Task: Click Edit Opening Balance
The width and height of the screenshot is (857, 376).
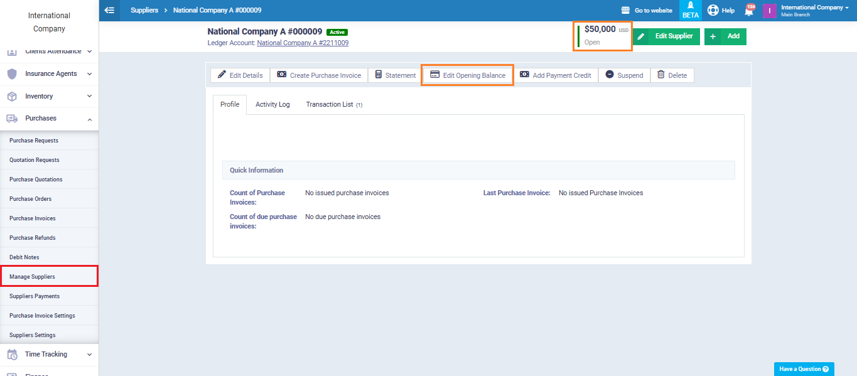Action: click(467, 75)
